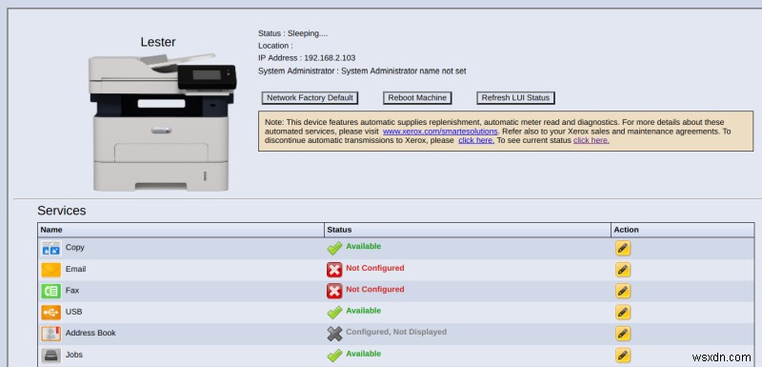Select the Jobs printer icon
This screenshot has height=367, width=762.
(x=51, y=356)
